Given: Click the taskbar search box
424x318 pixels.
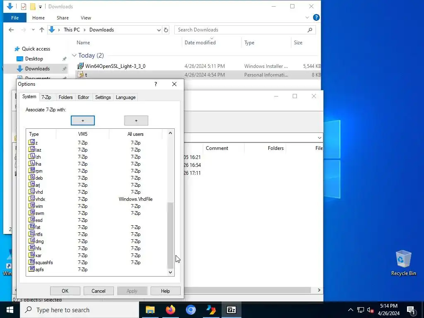Looking at the screenshot, I should coord(79,310).
